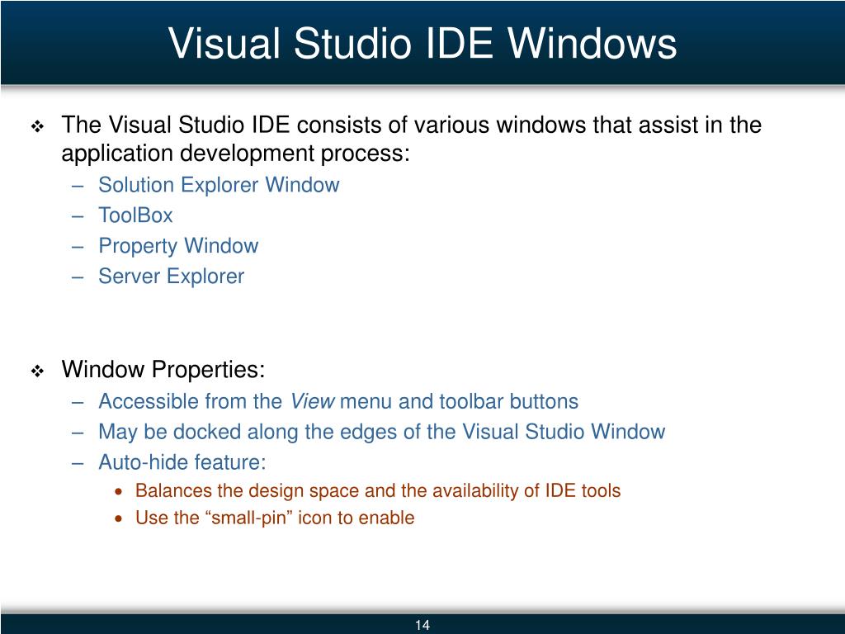Image resolution: width=845 pixels, height=634 pixels.
Task: Click the 'ToolBox' bullet text
Action: pos(135,215)
